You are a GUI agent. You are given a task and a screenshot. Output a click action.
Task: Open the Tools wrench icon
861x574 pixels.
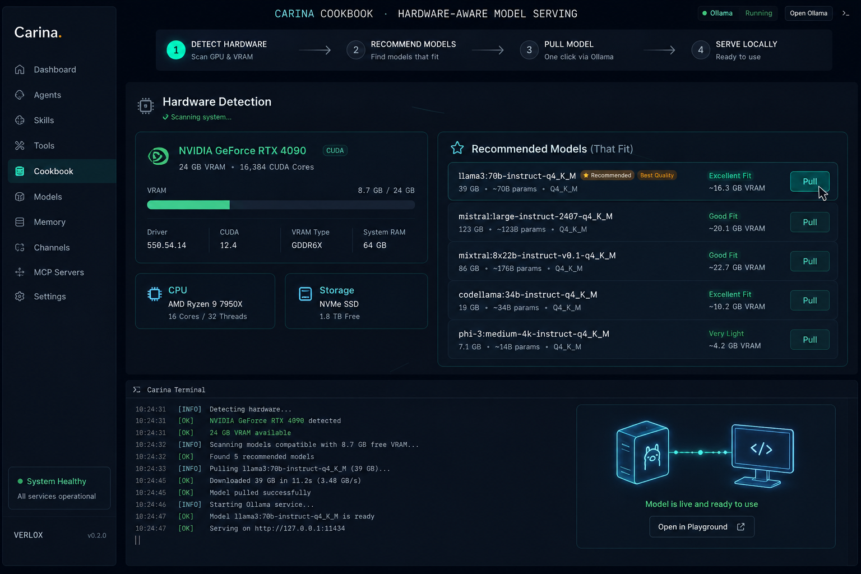pyautogui.click(x=20, y=146)
